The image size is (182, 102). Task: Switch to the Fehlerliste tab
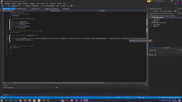tap(5, 95)
